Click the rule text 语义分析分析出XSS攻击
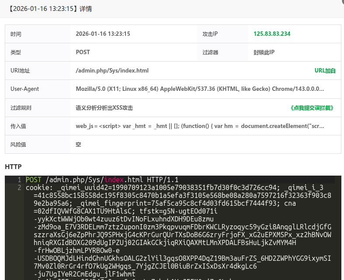 pos(104,108)
